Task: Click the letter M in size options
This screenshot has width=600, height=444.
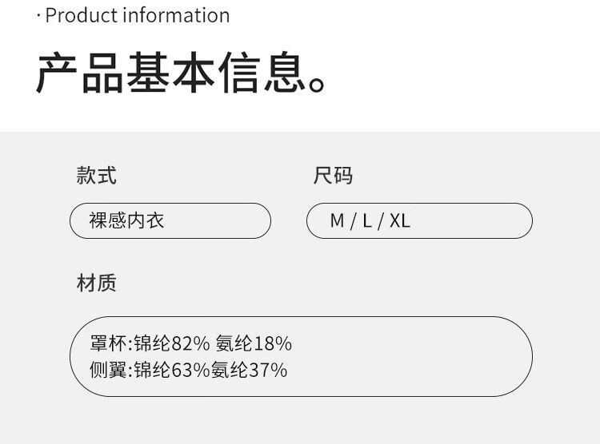Action: pos(337,221)
